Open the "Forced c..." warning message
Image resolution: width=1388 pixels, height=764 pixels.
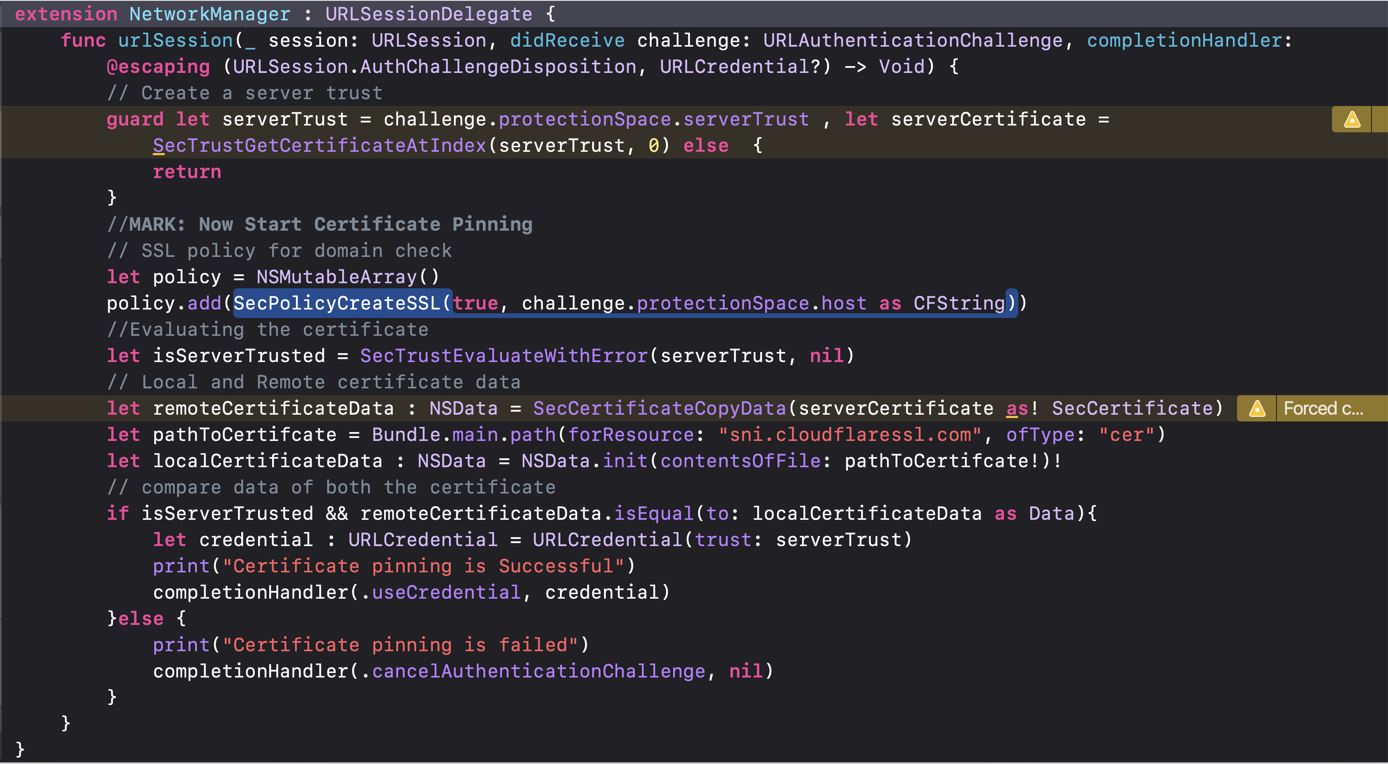coord(1323,408)
